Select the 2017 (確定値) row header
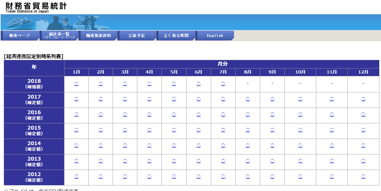 (x=34, y=100)
